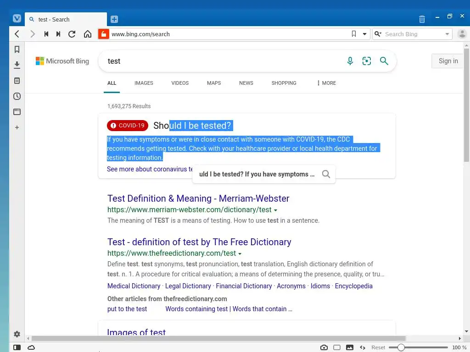
Task: Click the vertical scrollbar thumb
Action: pyautogui.click(x=466, y=105)
